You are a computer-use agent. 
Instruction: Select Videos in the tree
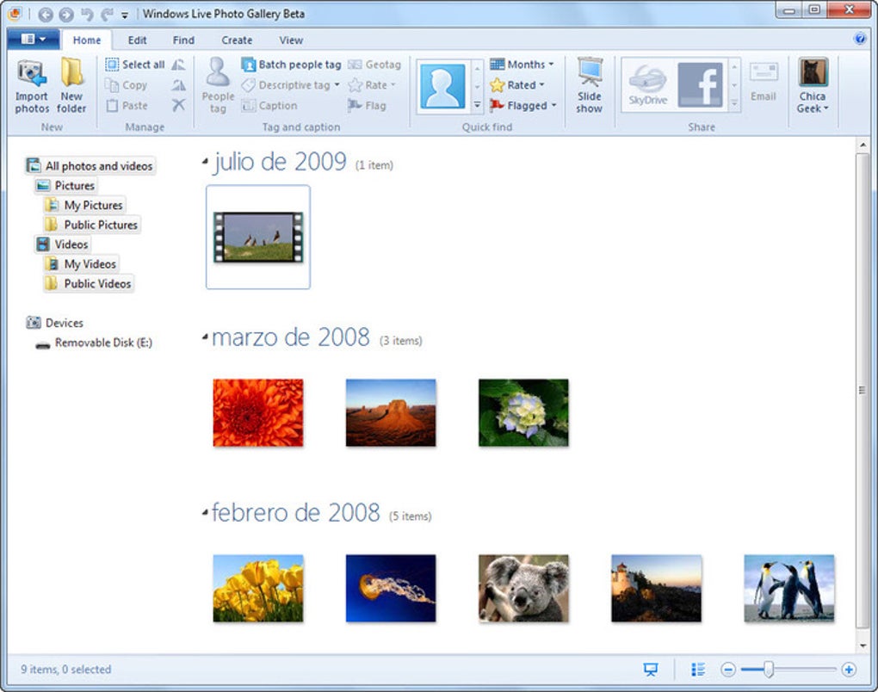(x=62, y=244)
